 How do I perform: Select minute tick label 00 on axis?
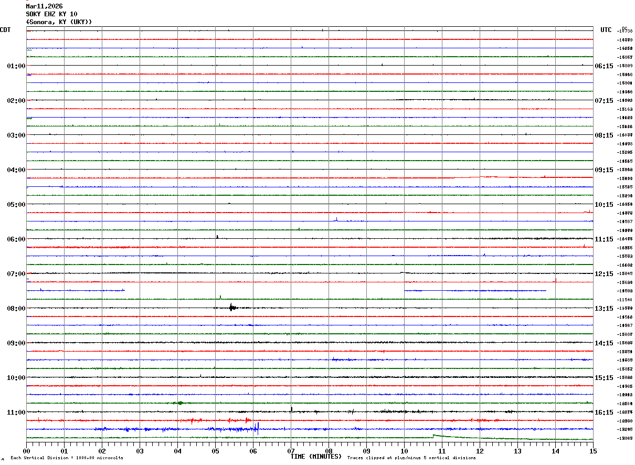coord(26,451)
